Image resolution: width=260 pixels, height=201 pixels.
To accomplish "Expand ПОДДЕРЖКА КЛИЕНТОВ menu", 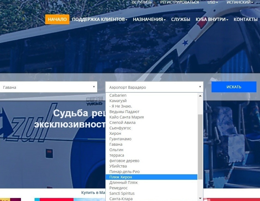I will 100,19.
